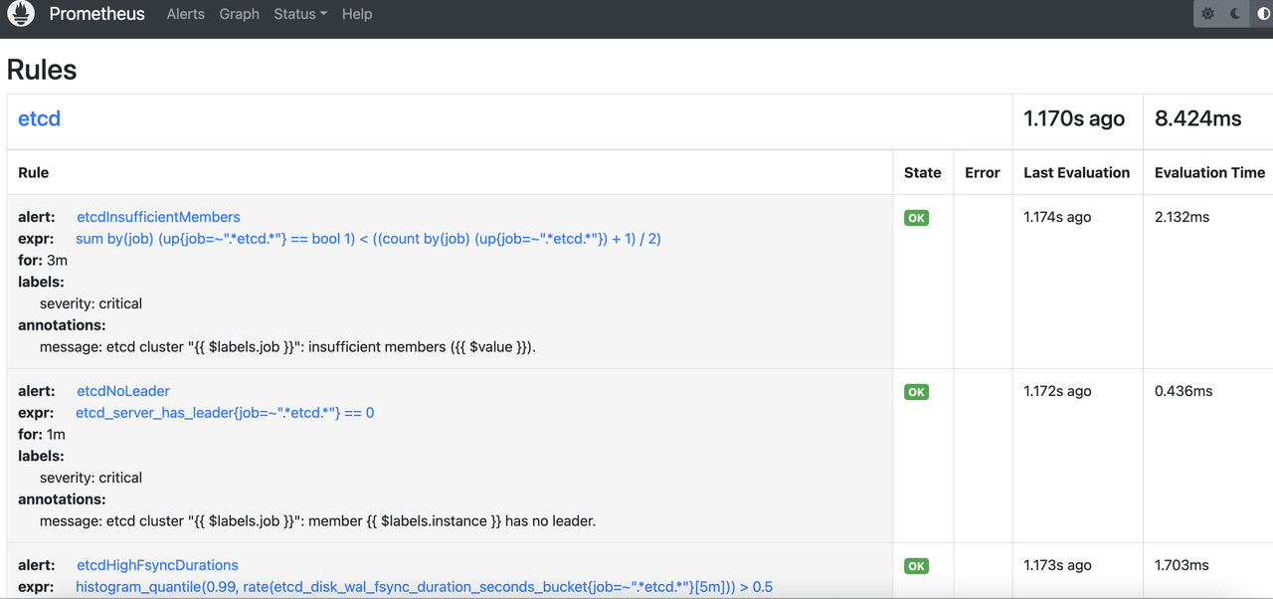Click the State column header
This screenshot has width=1273, height=599.
coord(922,172)
